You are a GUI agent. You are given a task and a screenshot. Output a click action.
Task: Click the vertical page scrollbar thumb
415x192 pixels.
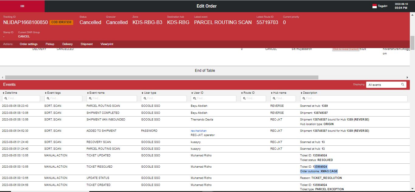(412, 43)
